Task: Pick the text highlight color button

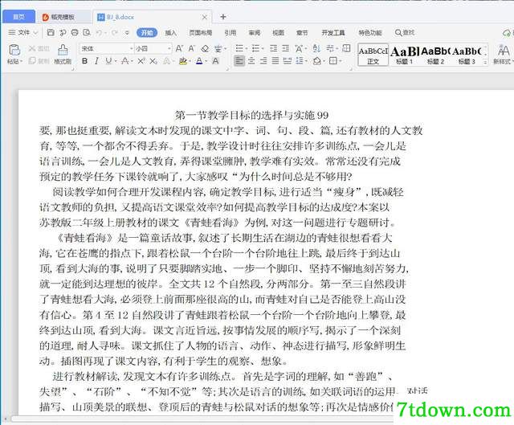Action: point(183,61)
